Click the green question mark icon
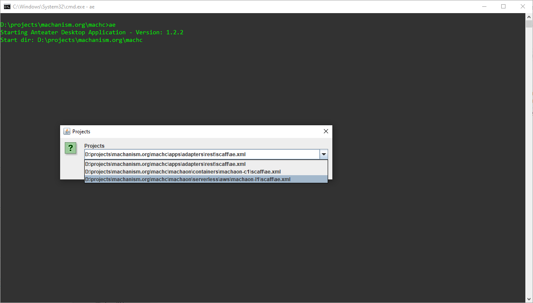Screen dimensions: 533x303 pos(70,148)
